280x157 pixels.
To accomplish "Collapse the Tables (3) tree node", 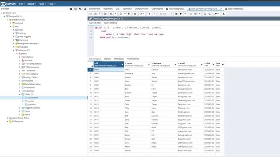I will (20, 94).
